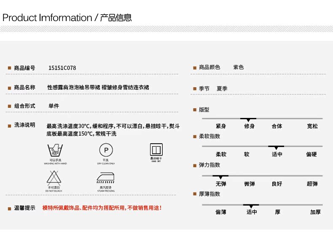This screenshot has height=246, width=333.
Task: Click the 温馨提示 heading
Action: (x=24, y=208)
